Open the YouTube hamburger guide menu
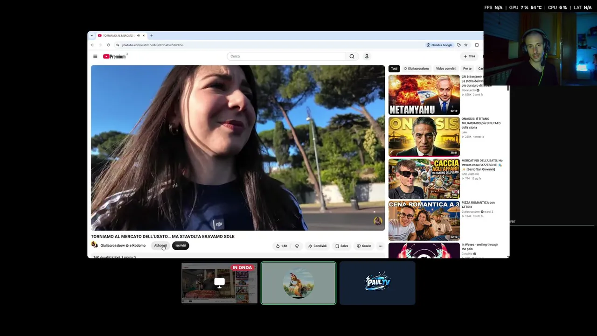The image size is (597, 336). [x=95, y=56]
